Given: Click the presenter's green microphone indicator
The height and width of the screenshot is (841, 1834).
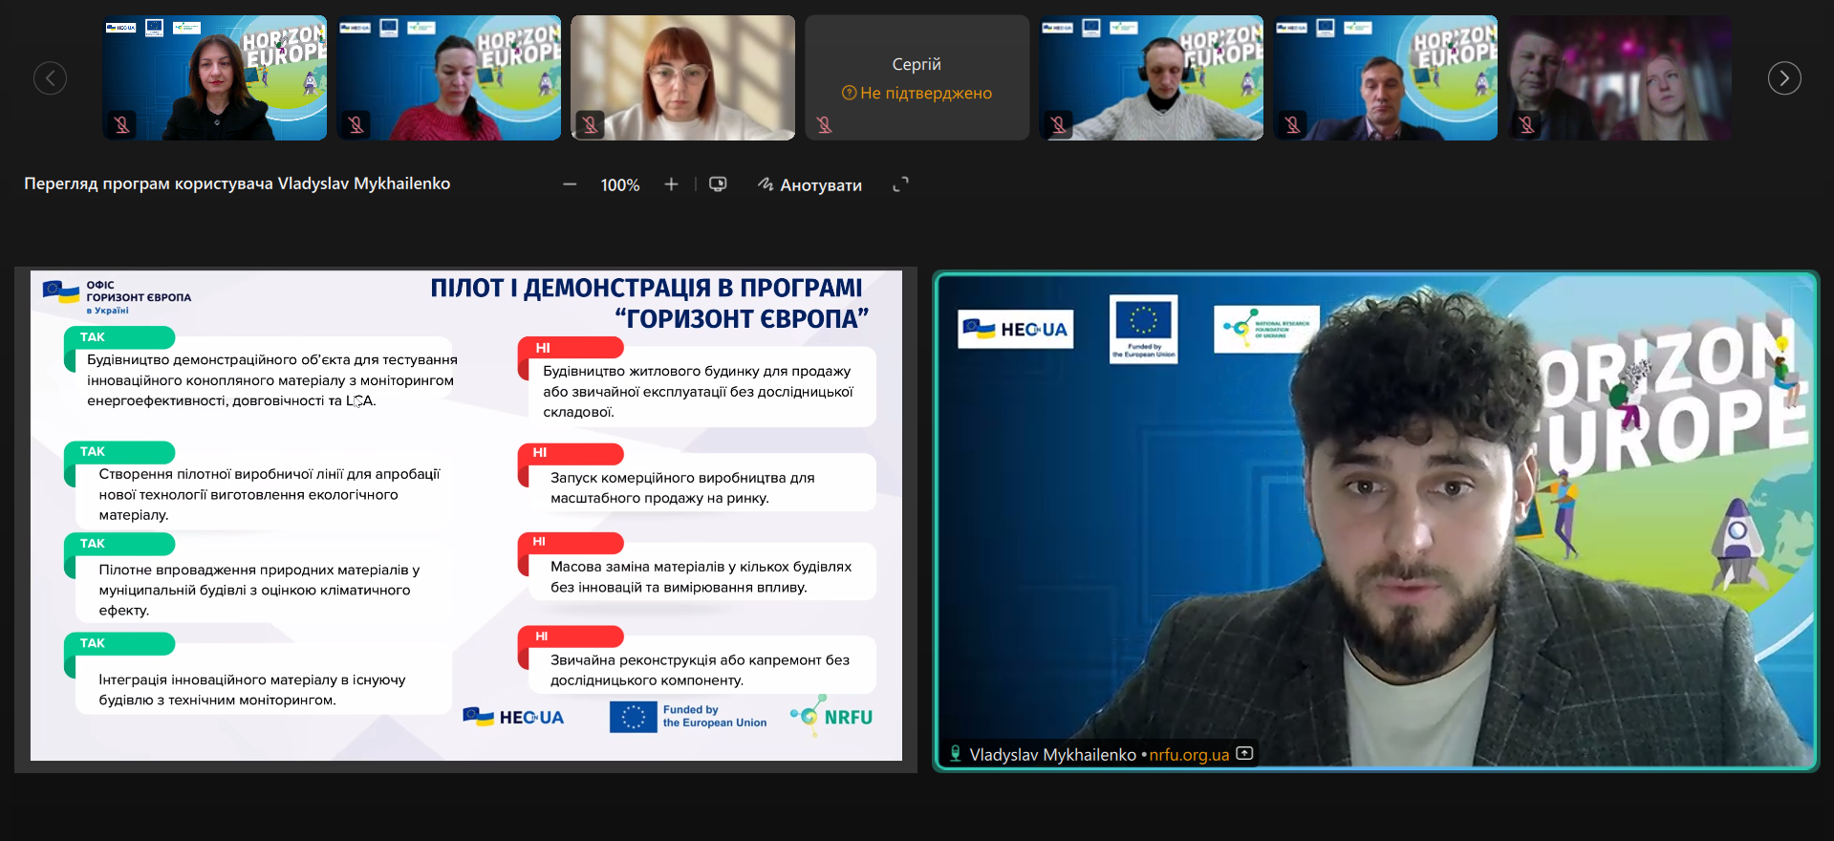Looking at the screenshot, I should point(955,753).
